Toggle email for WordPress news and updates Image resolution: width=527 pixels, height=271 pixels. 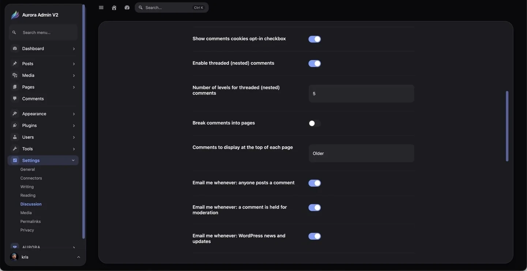pyautogui.click(x=315, y=236)
